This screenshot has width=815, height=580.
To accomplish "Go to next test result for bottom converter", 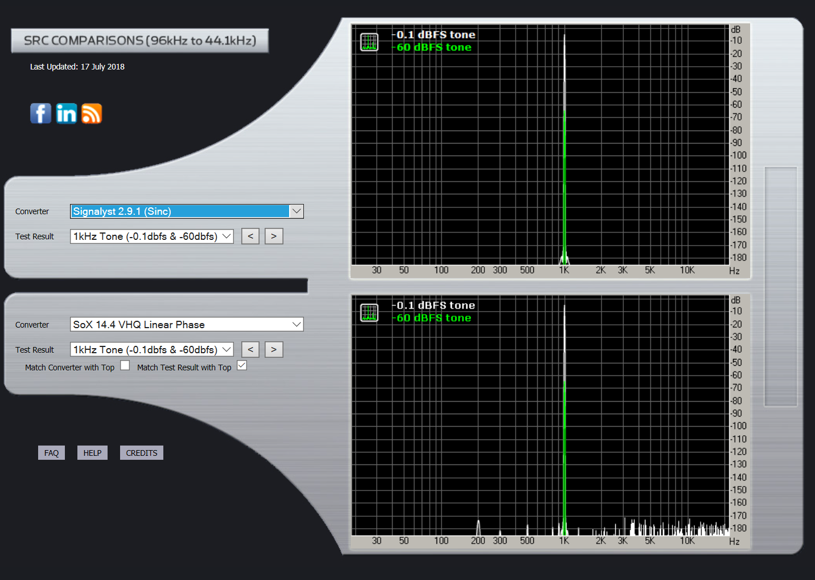I will coord(274,350).
